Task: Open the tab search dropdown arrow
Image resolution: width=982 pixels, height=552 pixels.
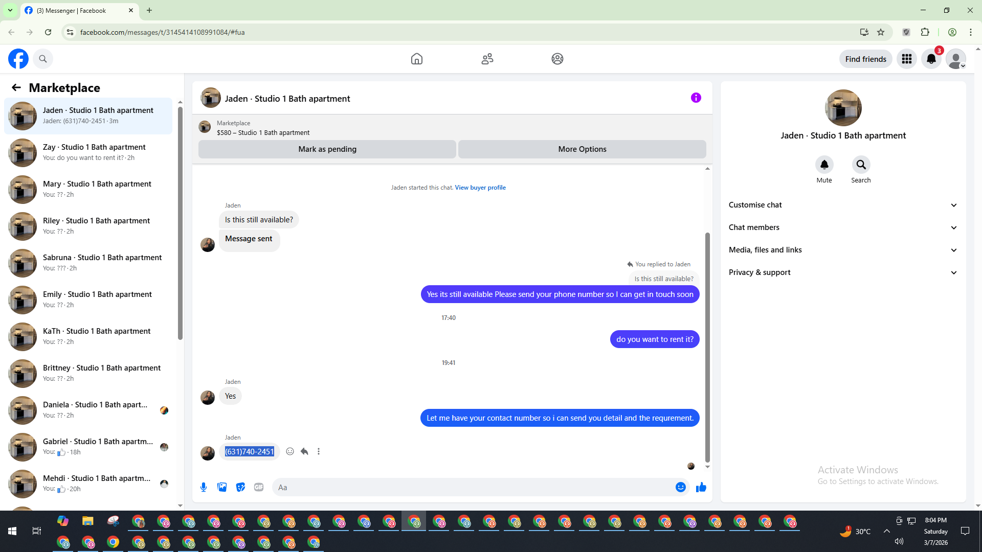Action: coord(10,10)
